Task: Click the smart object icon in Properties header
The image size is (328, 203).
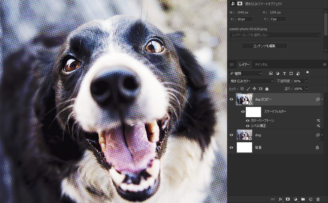Action: 233,4
